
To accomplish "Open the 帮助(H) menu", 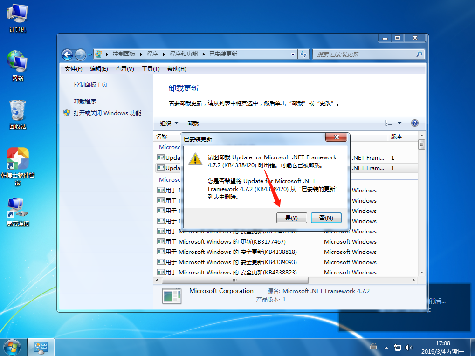I will 177,69.
